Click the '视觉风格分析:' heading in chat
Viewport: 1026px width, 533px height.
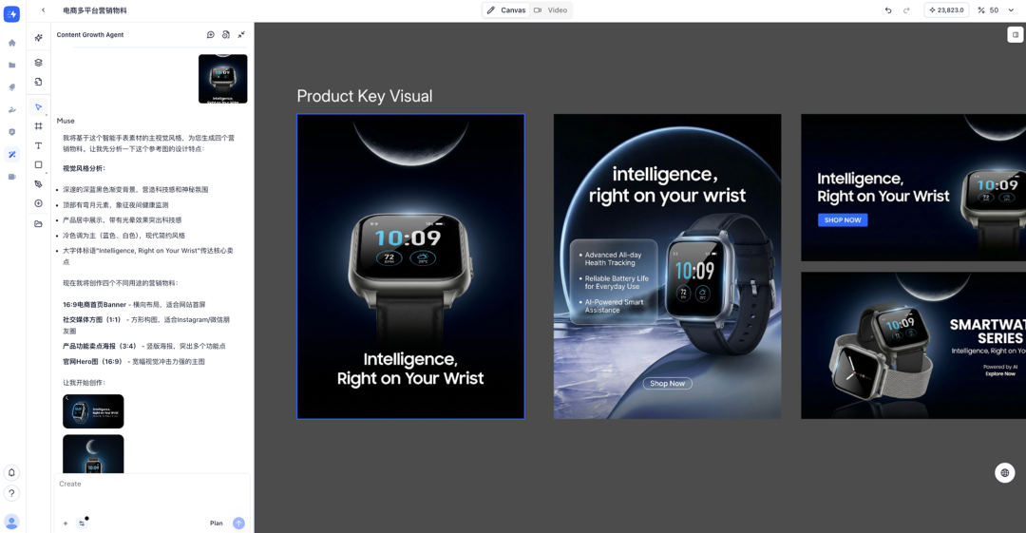[x=84, y=168]
